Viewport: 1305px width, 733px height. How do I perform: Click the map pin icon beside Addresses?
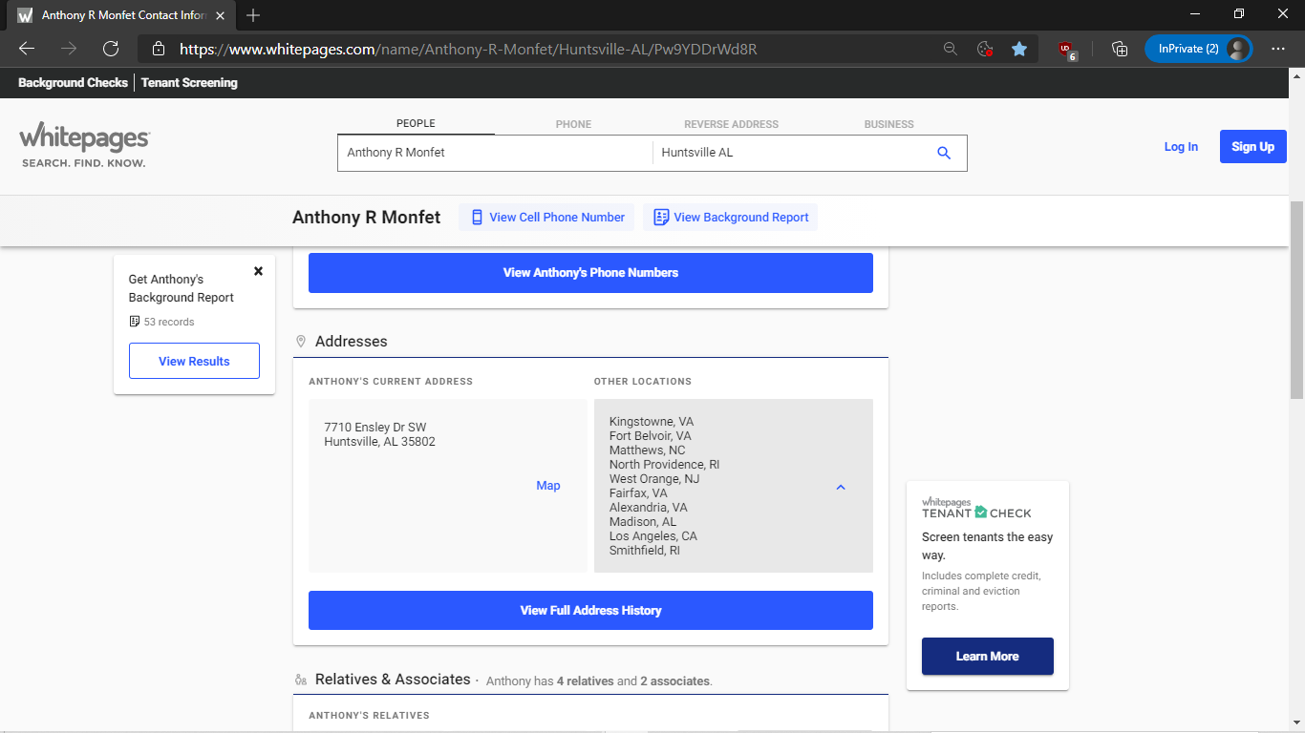301,341
